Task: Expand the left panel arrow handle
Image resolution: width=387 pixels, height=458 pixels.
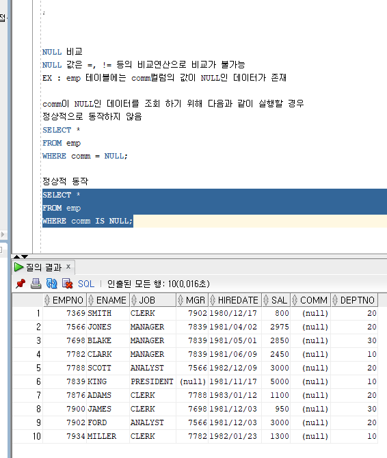Action: (3, 234)
